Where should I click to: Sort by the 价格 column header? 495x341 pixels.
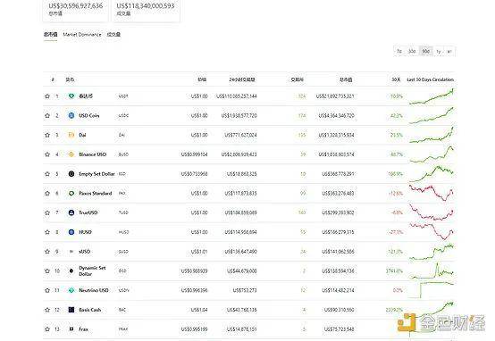pyautogui.click(x=202, y=79)
